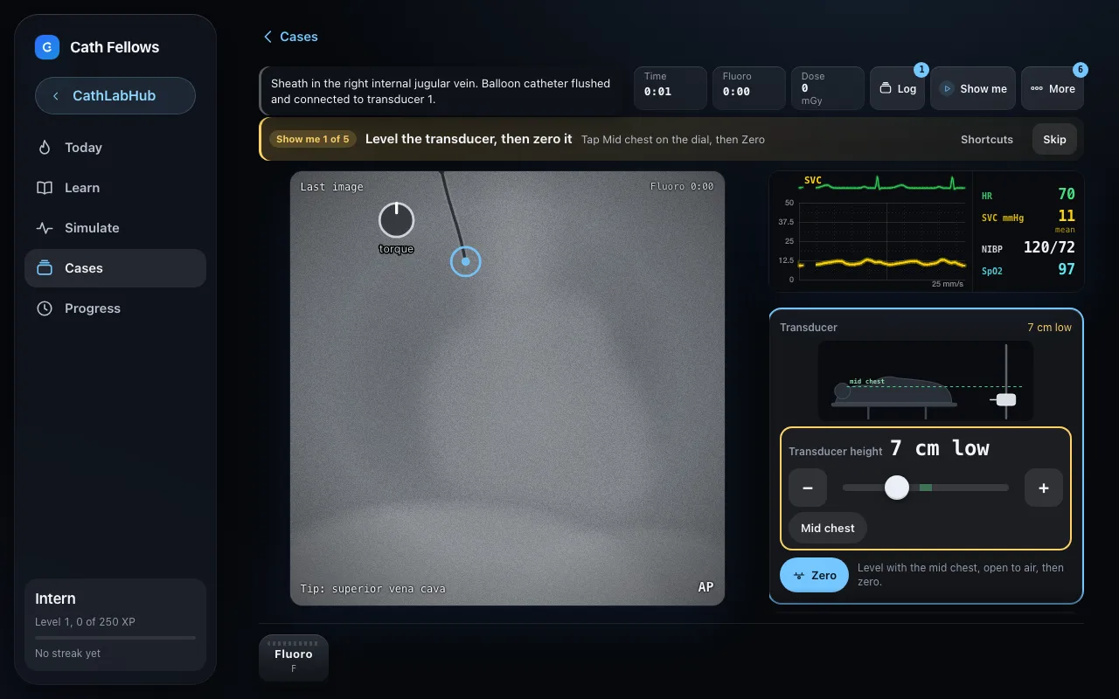Screen dimensions: 1119x699
Task: Return to Cases via the breadcrumb link
Action: tap(290, 37)
